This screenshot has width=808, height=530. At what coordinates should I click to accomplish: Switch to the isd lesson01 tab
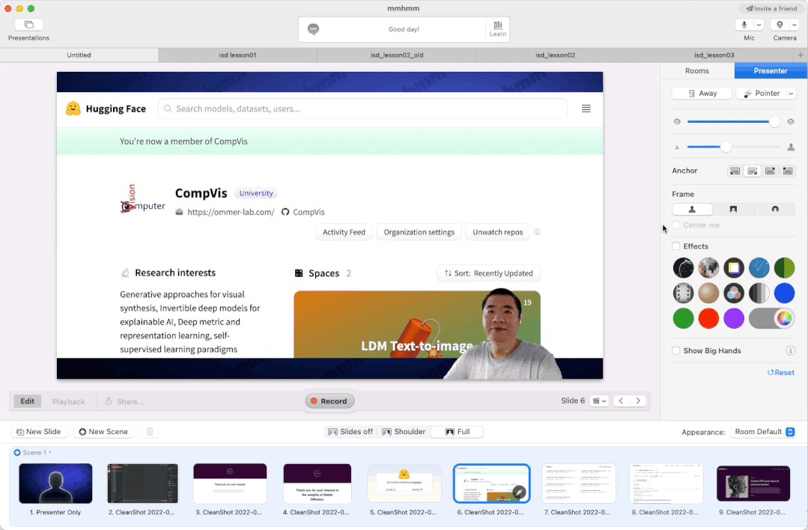(237, 55)
